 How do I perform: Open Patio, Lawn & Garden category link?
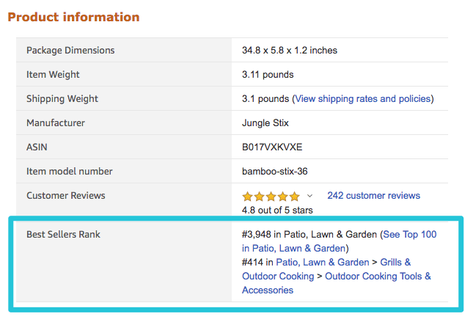(323, 263)
